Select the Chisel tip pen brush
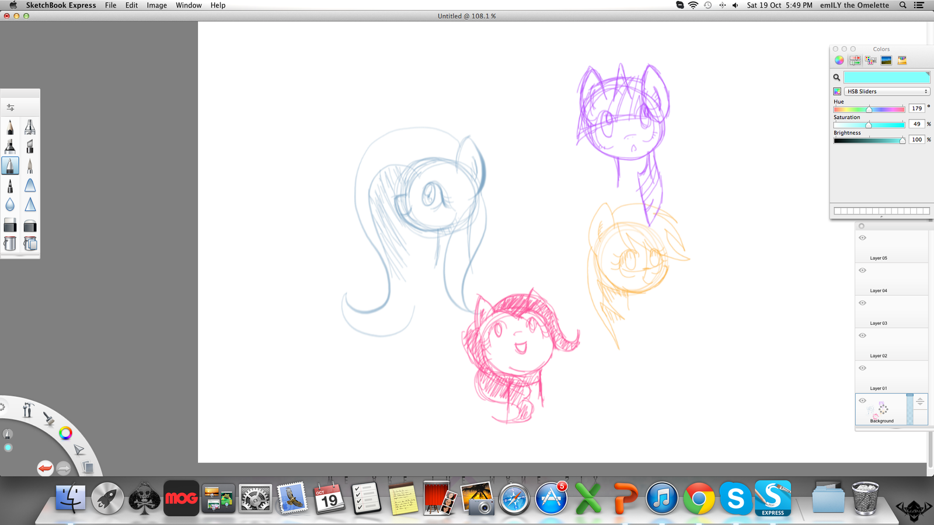The height and width of the screenshot is (525, 934). tap(30, 146)
